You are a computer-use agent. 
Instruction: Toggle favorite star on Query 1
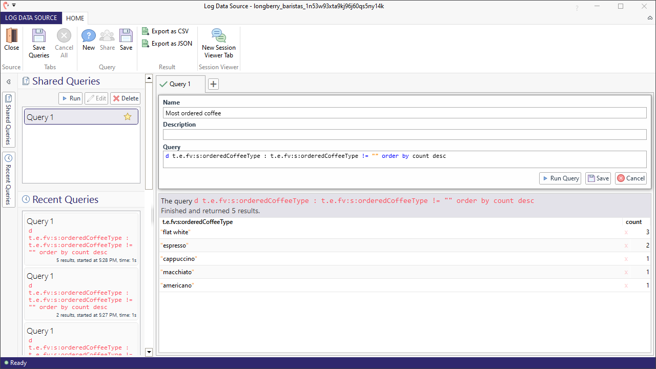(x=128, y=117)
